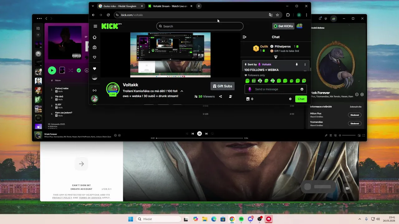Mute Spotify volume speaker icon

340,135
